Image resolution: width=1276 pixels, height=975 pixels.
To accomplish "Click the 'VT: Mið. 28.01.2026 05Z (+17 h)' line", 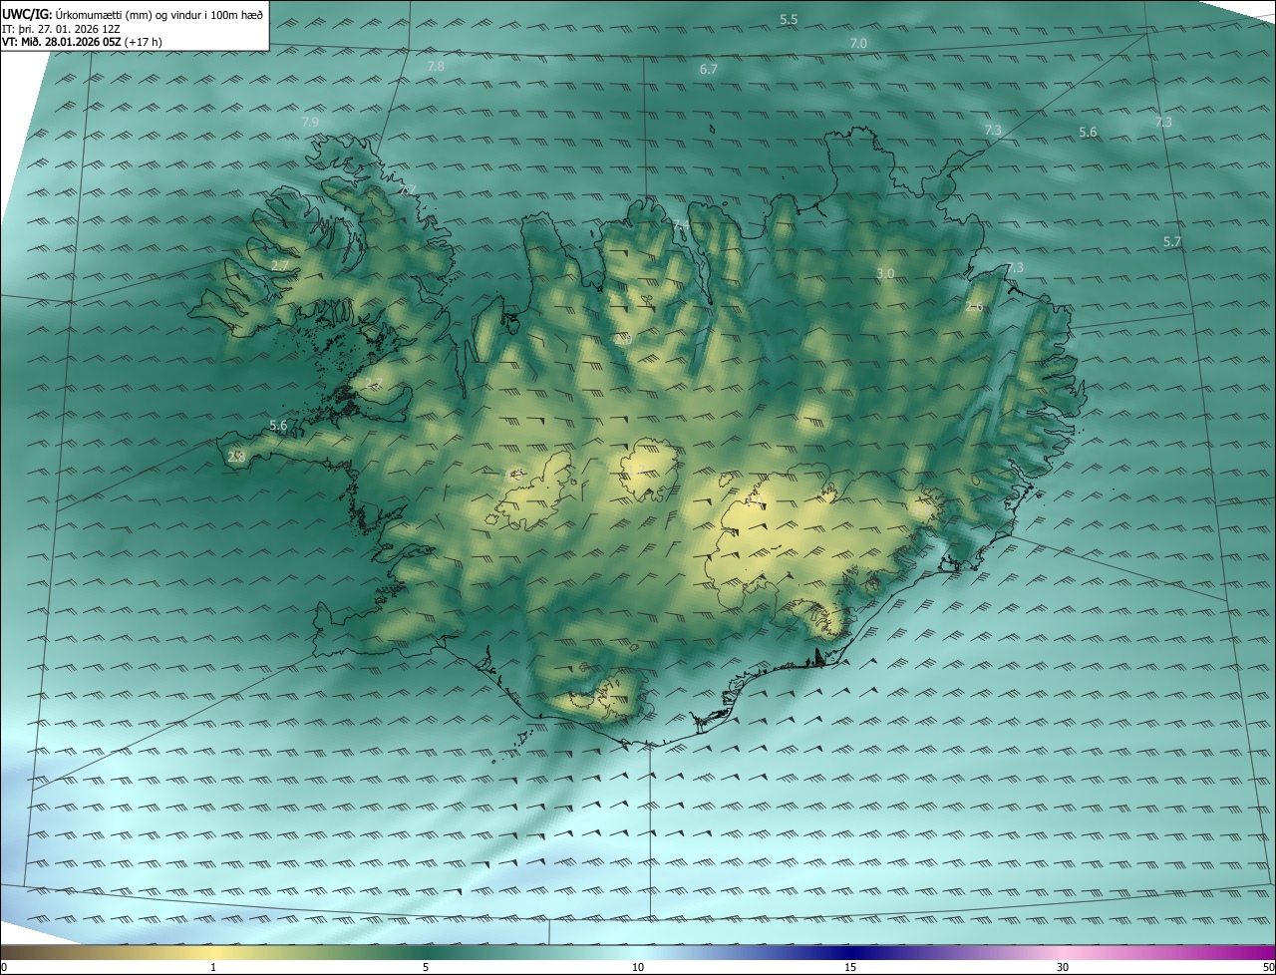I will pyautogui.click(x=80, y=42).
